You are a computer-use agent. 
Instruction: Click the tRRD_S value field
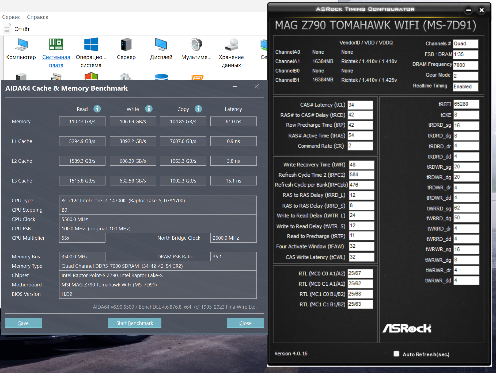(x=362, y=205)
